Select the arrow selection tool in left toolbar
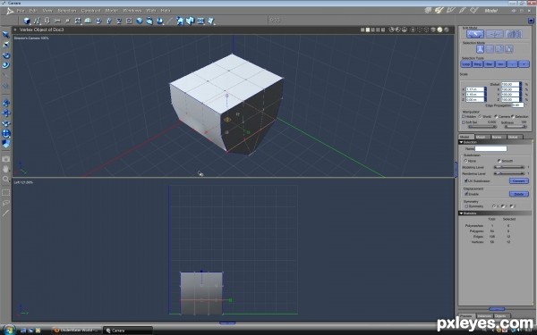The height and width of the screenshot is (335, 537). click(x=6, y=35)
